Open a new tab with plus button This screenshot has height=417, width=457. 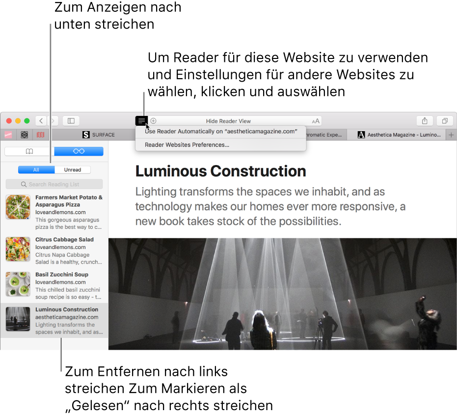[x=451, y=135]
